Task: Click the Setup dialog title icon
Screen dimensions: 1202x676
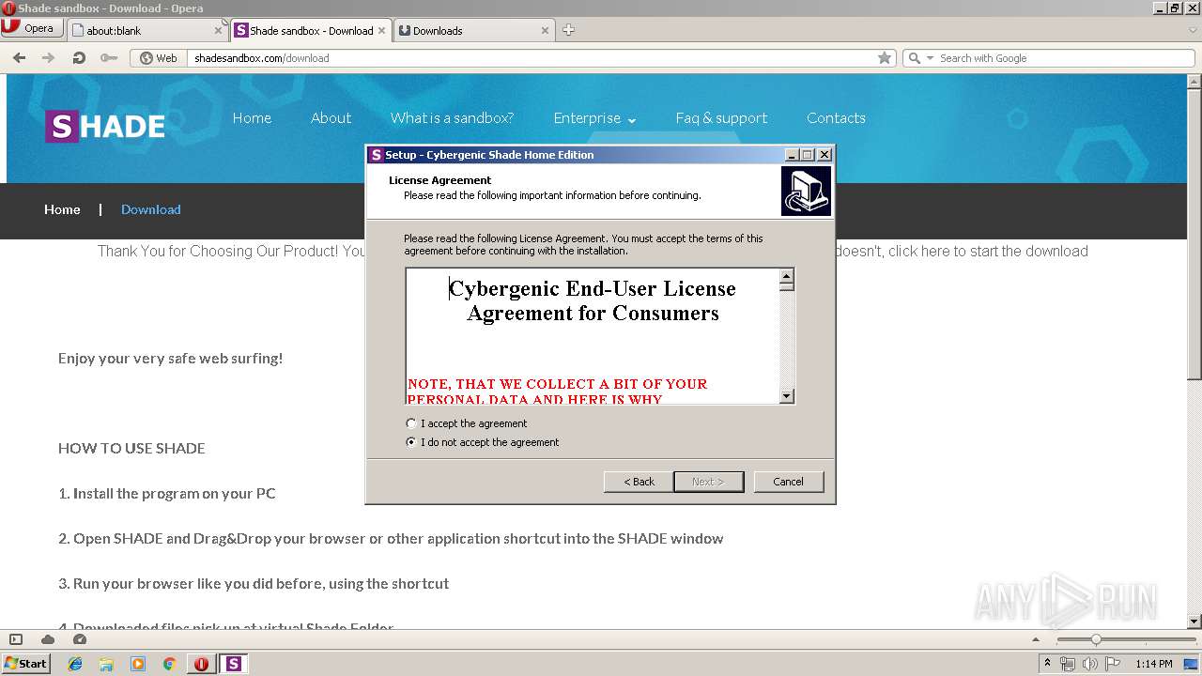Action: tap(376, 155)
